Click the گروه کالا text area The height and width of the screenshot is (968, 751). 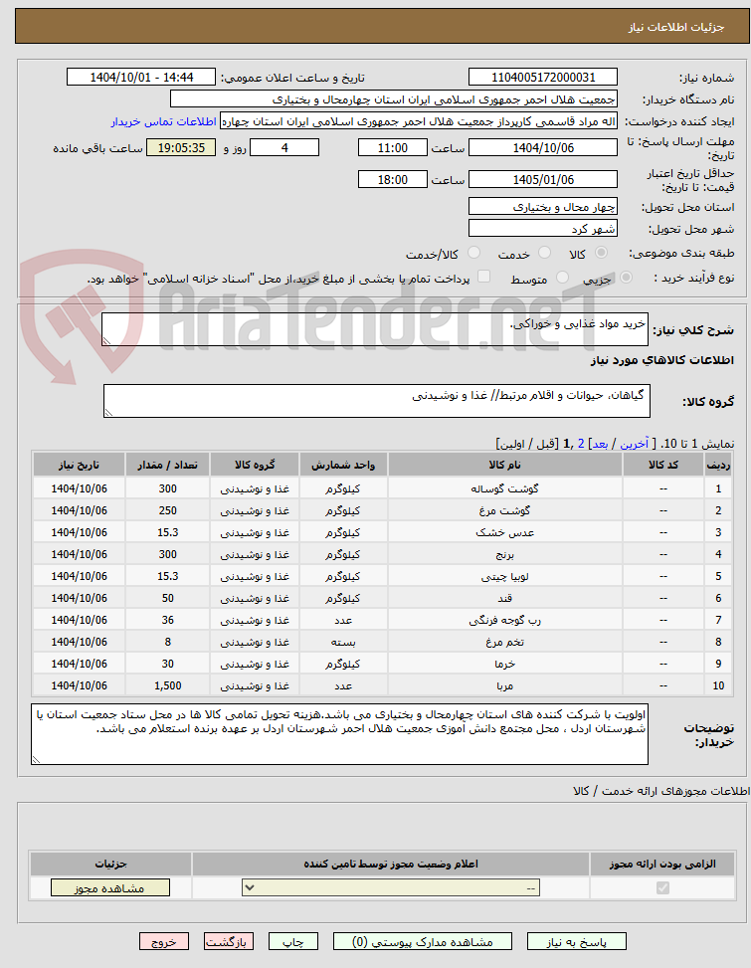coord(376,401)
